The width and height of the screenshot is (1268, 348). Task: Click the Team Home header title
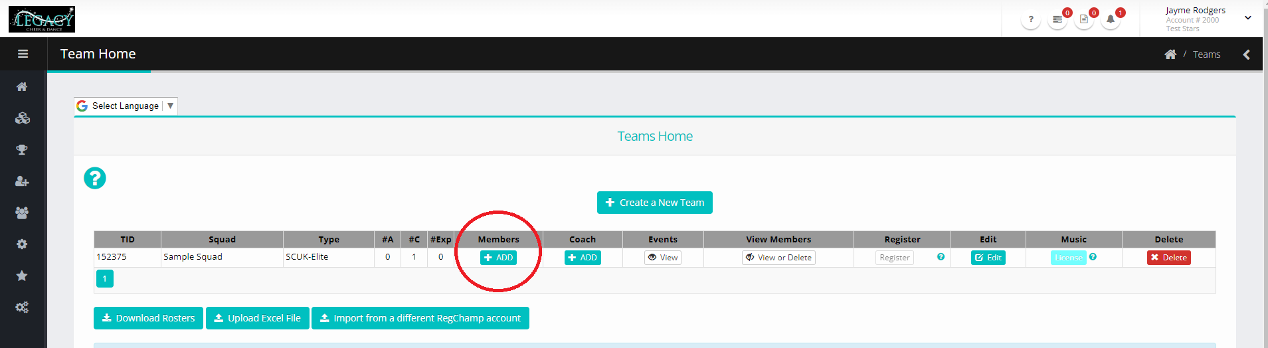[x=98, y=54]
